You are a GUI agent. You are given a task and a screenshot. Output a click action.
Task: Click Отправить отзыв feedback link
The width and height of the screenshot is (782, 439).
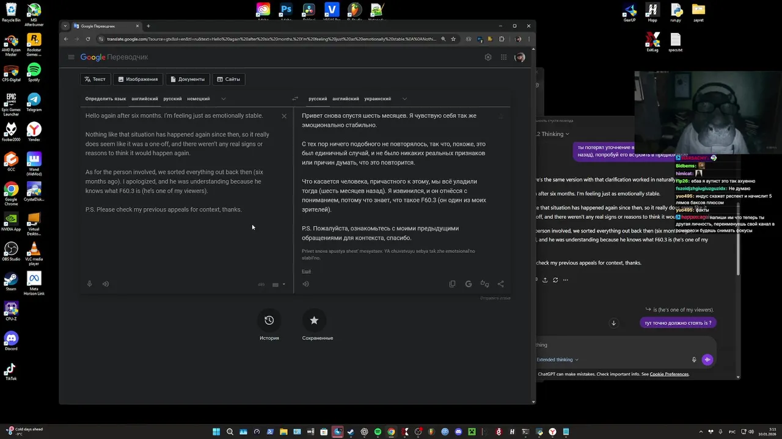pos(495,298)
